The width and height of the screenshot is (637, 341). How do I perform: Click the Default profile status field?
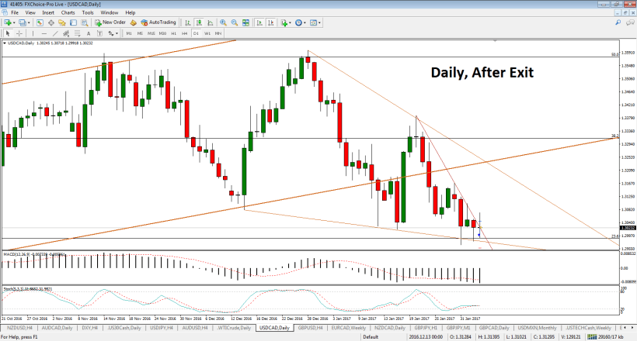point(371,337)
